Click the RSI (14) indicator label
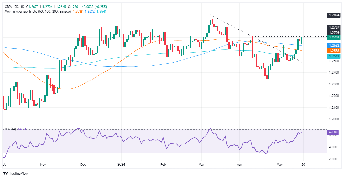The image size is (344, 178). coord(10,129)
